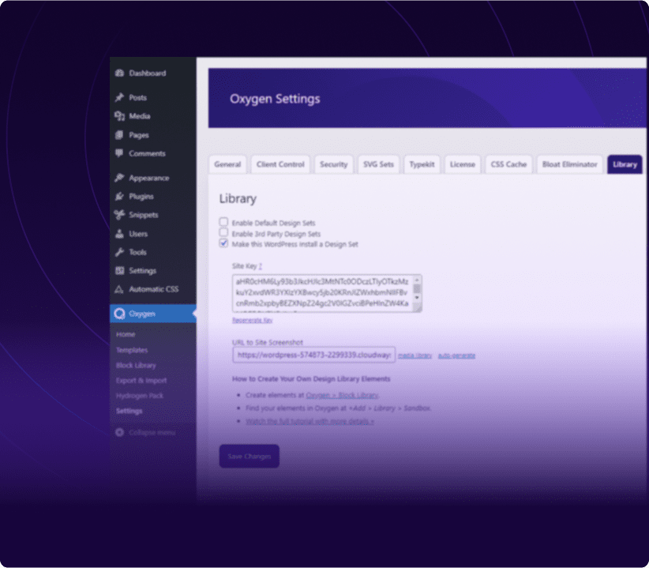Viewport: 649px width, 568px height.
Task: Switch to the Bloat Eliminator tab
Action: pos(569,164)
